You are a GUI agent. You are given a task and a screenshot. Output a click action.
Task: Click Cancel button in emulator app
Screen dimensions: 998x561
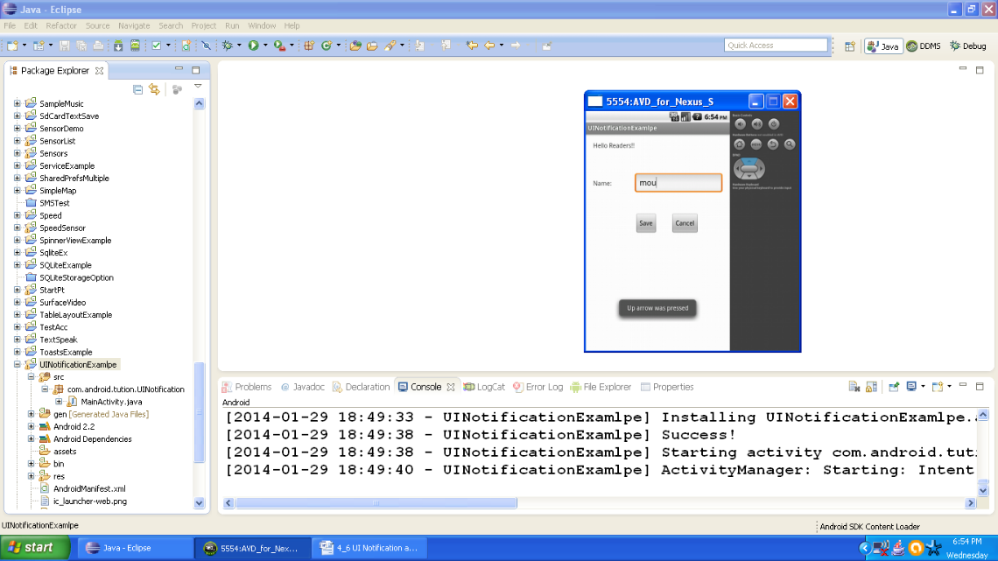tap(685, 223)
